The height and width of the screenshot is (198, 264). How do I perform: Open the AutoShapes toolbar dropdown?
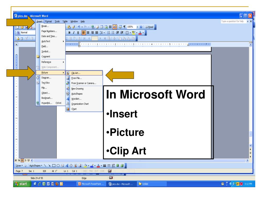pyautogui.click(x=36, y=166)
